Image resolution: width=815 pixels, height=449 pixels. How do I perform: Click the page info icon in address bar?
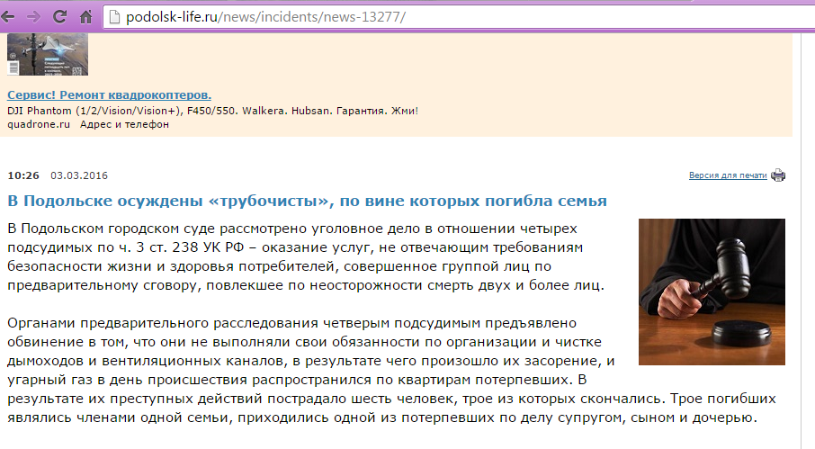pyautogui.click(x=113, y=17)
